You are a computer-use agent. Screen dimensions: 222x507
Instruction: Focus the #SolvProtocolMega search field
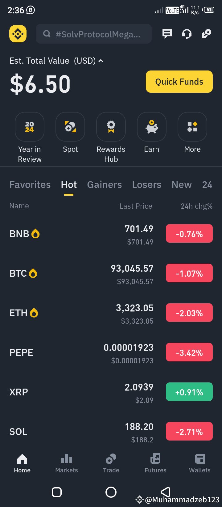point(94,34)
